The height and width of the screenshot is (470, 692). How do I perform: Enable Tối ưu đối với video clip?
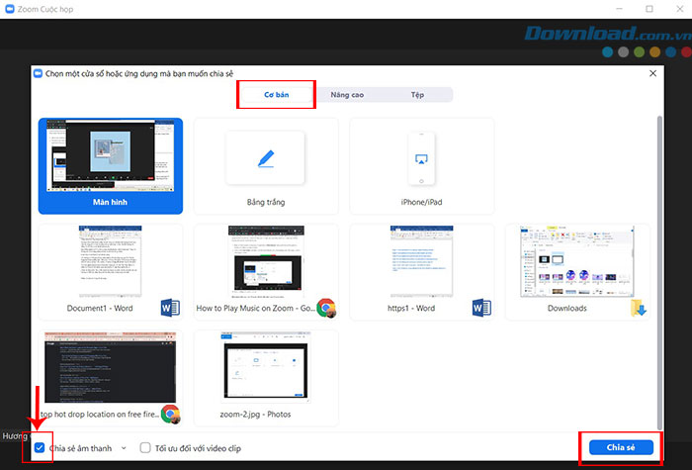click(x=145, y=448)
